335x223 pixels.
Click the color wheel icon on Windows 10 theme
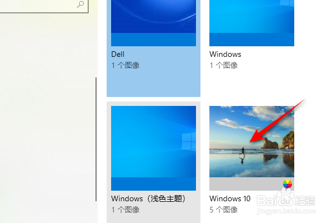(288, 184)
